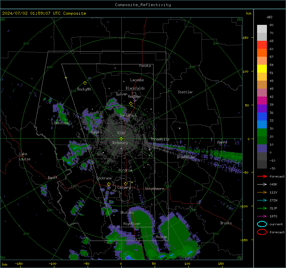Image resolution: width=286 pixels, height=268 pixels.
Task: Click the cyan current ellipse icon
Action: coord(262,224)
